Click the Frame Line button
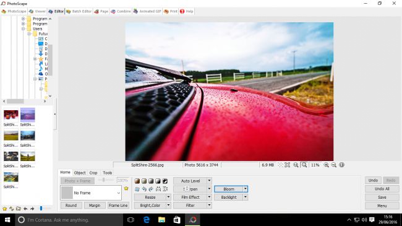 coord(118,205)
